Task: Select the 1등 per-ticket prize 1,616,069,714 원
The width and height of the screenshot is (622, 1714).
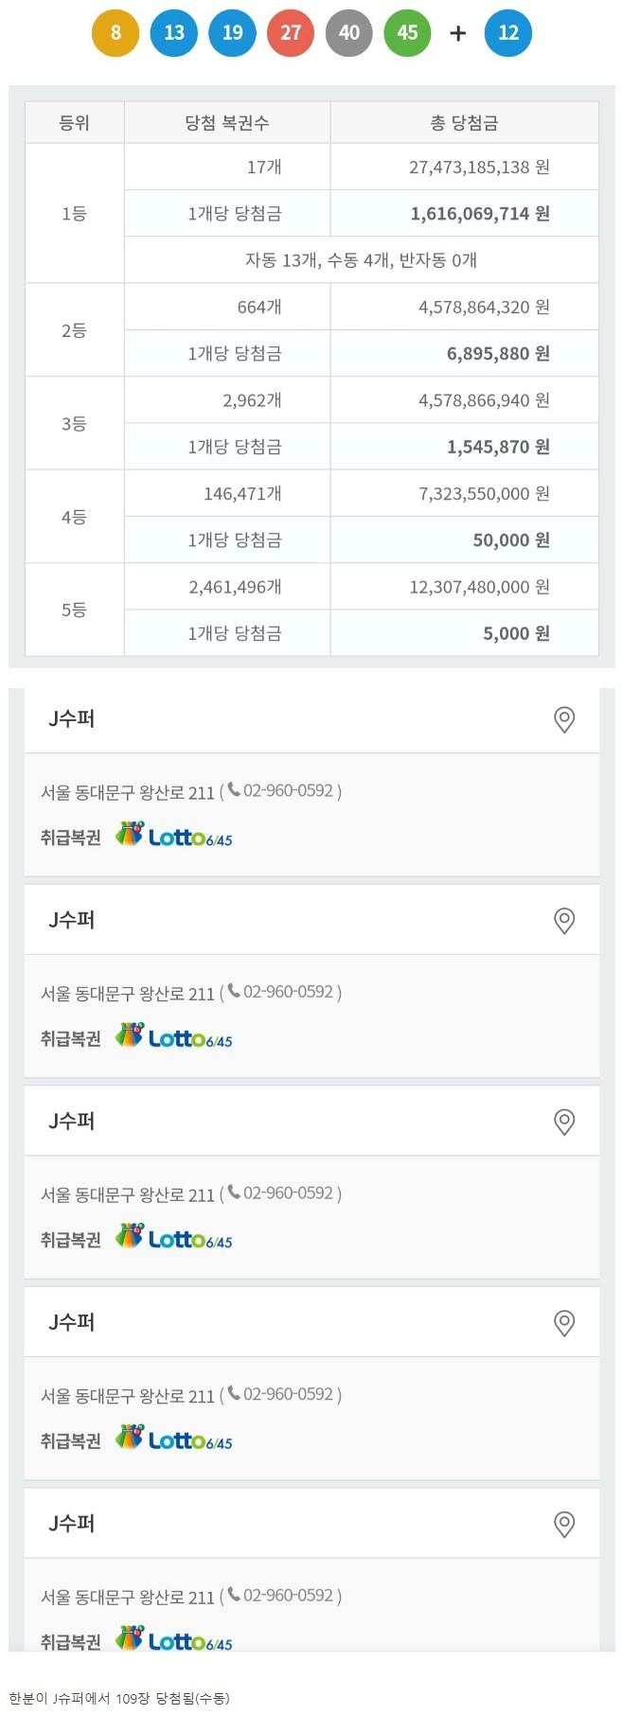Action: point(480,214)
